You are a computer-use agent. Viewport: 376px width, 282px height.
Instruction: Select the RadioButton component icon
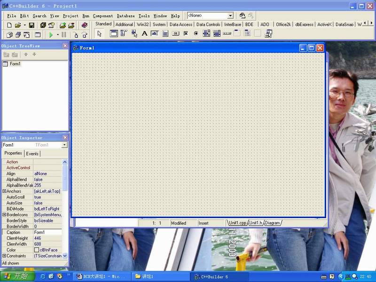point(196,33)
